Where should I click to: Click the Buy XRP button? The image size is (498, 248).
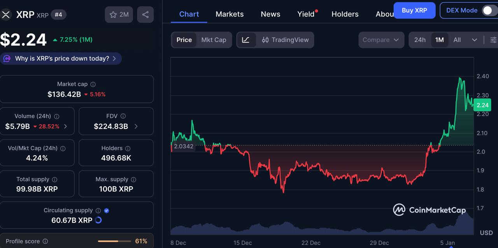(x=414, y=10)
